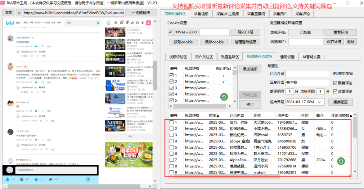
Task: Click the 浏览器IP input field
Action: tap(306, 42)
